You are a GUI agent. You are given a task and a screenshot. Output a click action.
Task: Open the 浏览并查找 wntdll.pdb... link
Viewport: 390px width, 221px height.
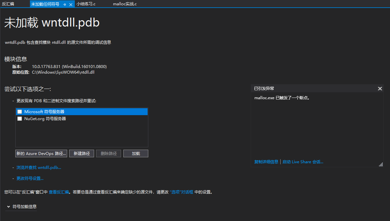point(39,168)
